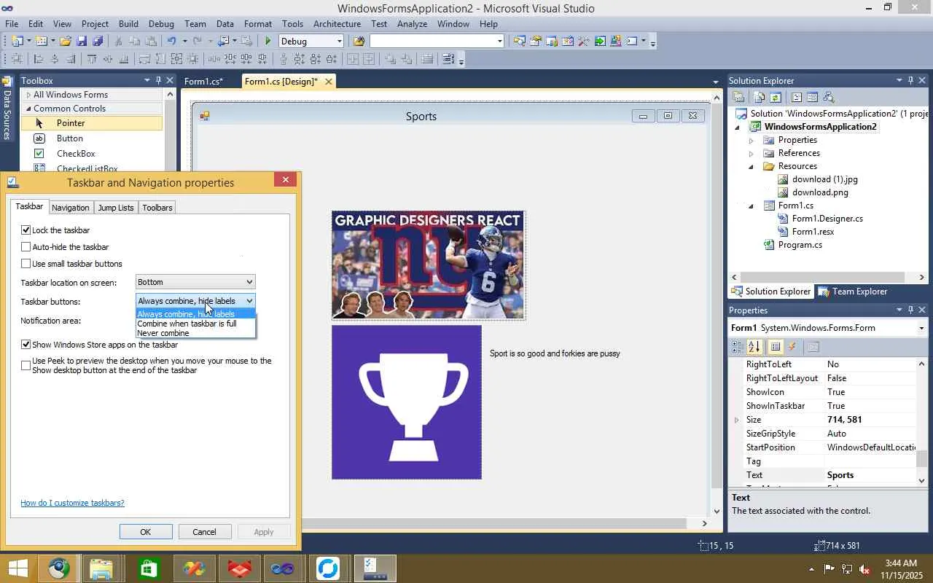Open the Debug menu in menu bar
Image resolution: width=933 pixels, height=583 pixels.
click(x=161, y=23)
